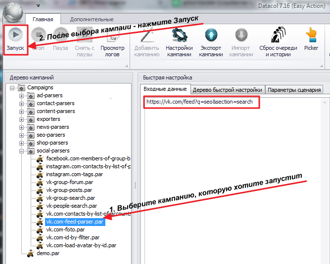Expand the ad-parsers folder
This screenshot has width=330, height=264.
pyautogui.click(x=21, y=96)
